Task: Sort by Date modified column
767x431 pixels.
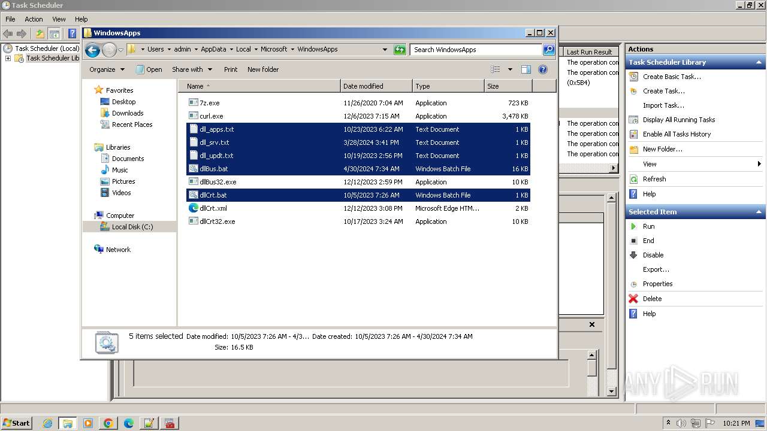Action: click(376, 86)
